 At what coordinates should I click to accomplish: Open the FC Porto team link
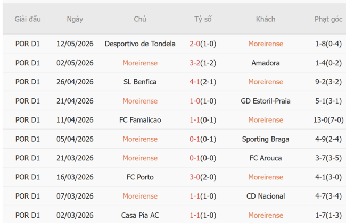140,177
